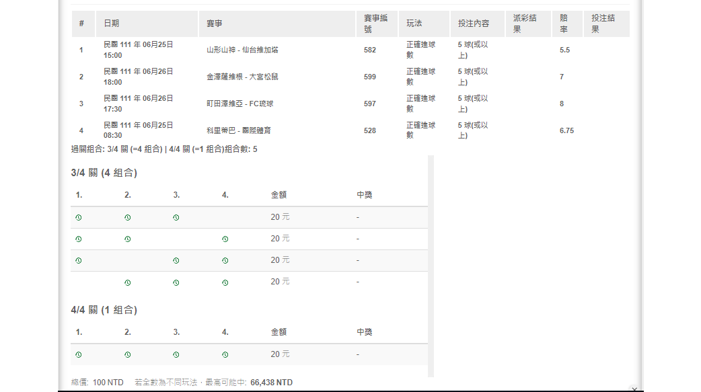The image size is (701, 392).
Task: Select match 科里蒂巴 - 國際體育
Action: click(x=239, y=130)
